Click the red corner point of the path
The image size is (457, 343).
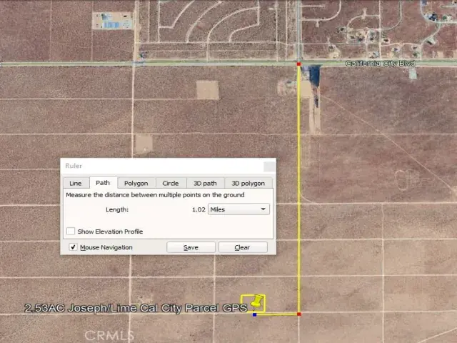tap(298, 314)
